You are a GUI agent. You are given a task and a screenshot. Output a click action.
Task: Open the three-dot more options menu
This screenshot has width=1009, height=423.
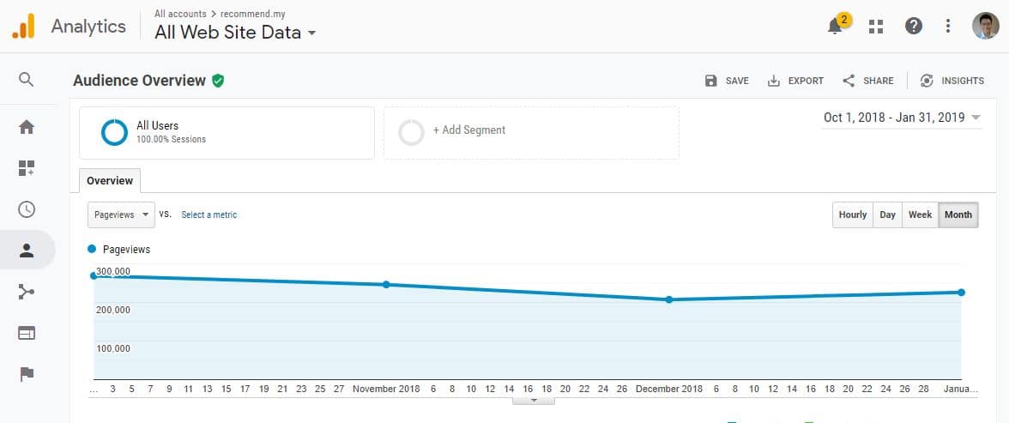pos(948,26)
